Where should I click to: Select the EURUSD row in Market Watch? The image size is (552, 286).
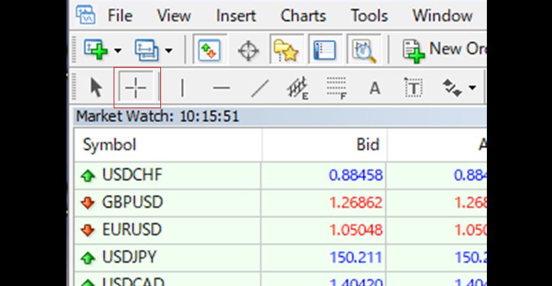(x=131, y=230)
